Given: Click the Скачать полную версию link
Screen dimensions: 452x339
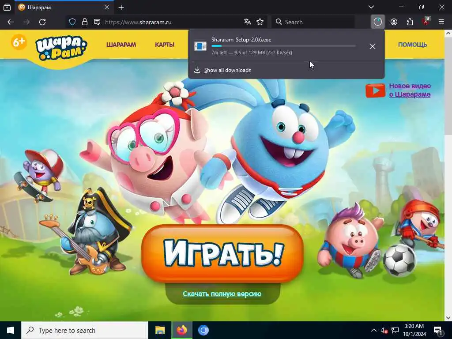Looking at the screenshot, I should (x=222, y=294).
